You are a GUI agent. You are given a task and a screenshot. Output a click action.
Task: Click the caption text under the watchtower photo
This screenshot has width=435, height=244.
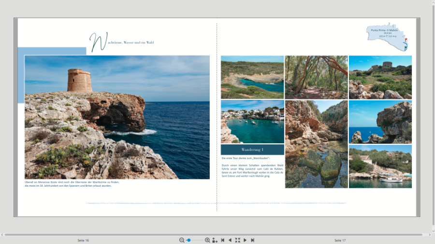72,184
